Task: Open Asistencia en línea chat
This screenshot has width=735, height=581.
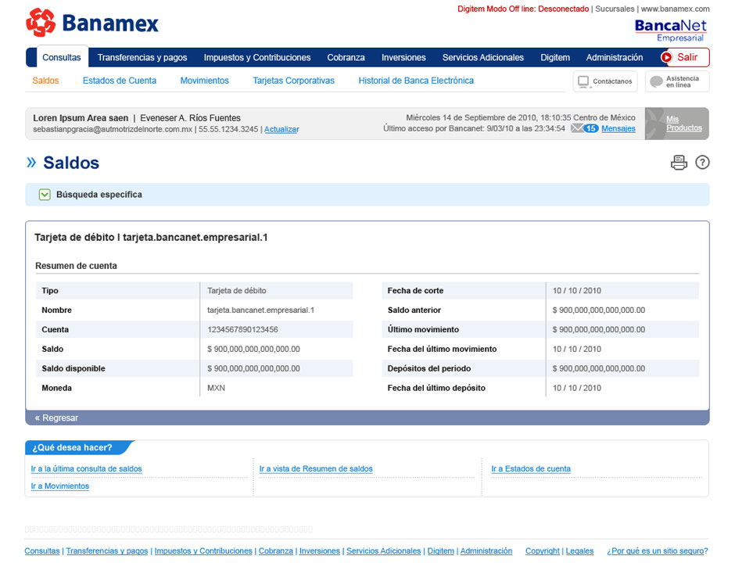Action: pos(677,81)
